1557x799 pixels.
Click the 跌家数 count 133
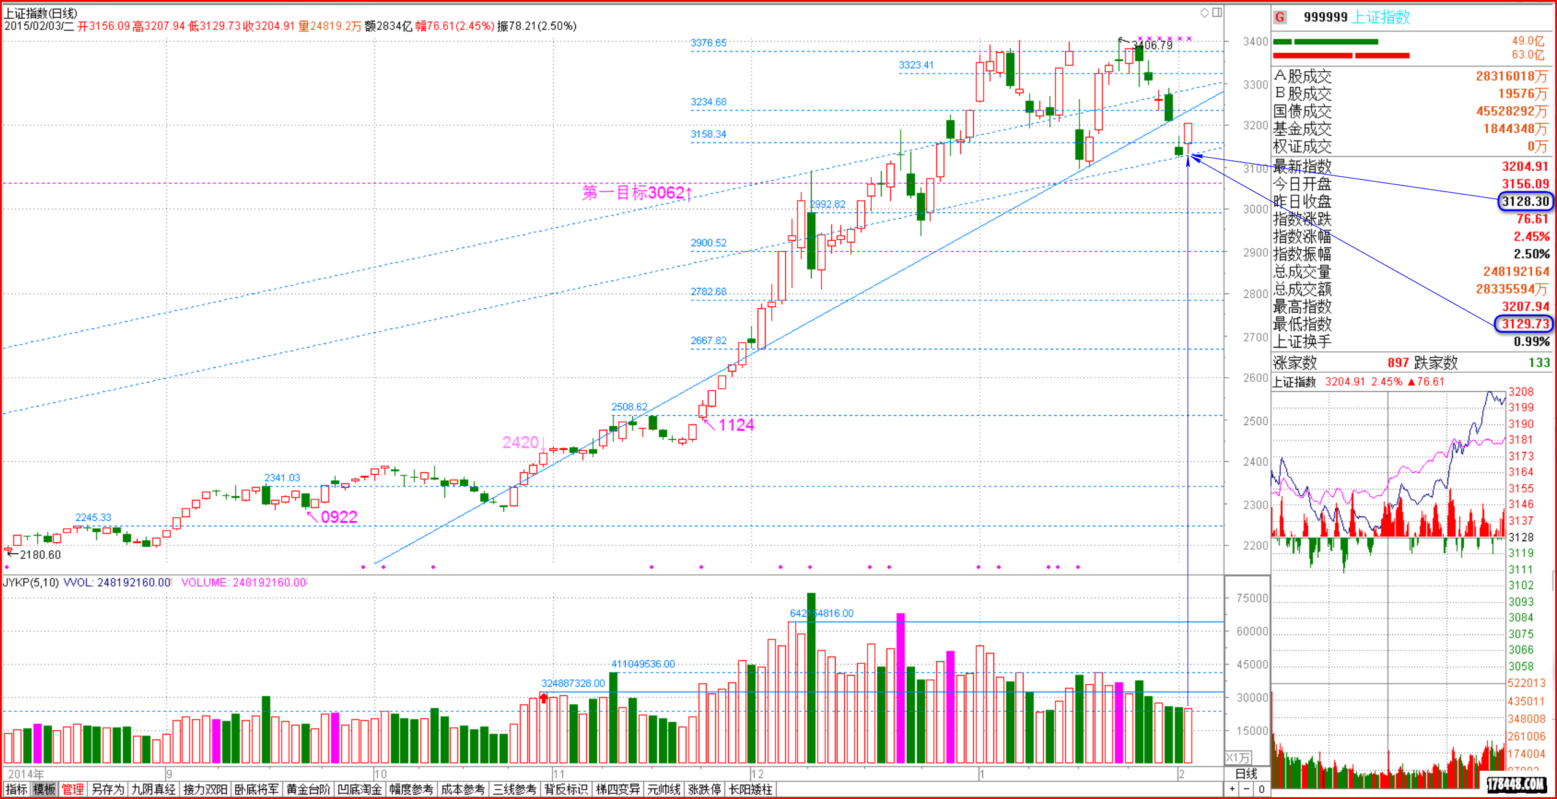1539,363
